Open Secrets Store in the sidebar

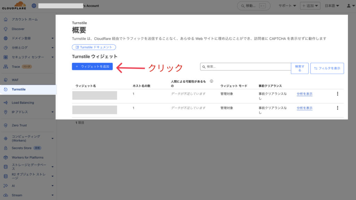point(22,148)
